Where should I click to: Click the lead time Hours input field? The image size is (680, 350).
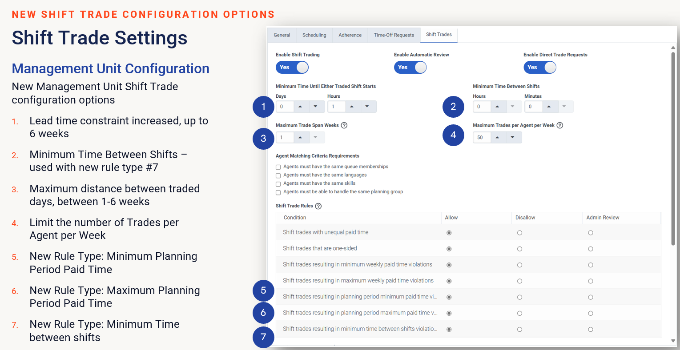point(336,107)
